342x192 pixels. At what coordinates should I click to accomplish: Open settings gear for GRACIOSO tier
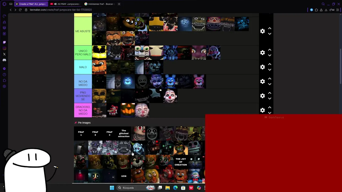pos(263,110)
